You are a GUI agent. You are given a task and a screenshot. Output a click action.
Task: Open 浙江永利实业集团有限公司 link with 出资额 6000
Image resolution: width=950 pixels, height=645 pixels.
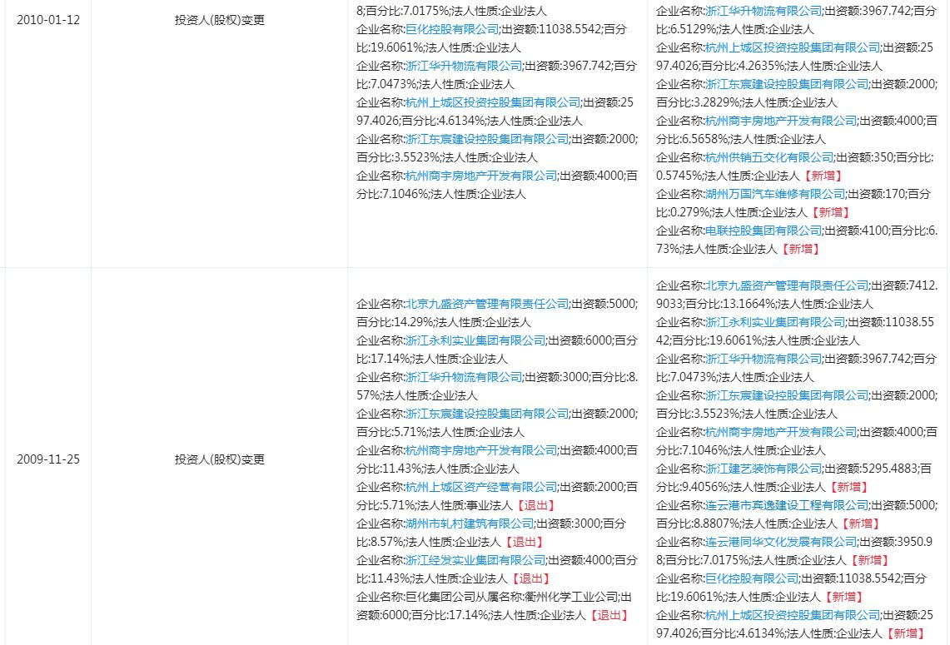475,340
